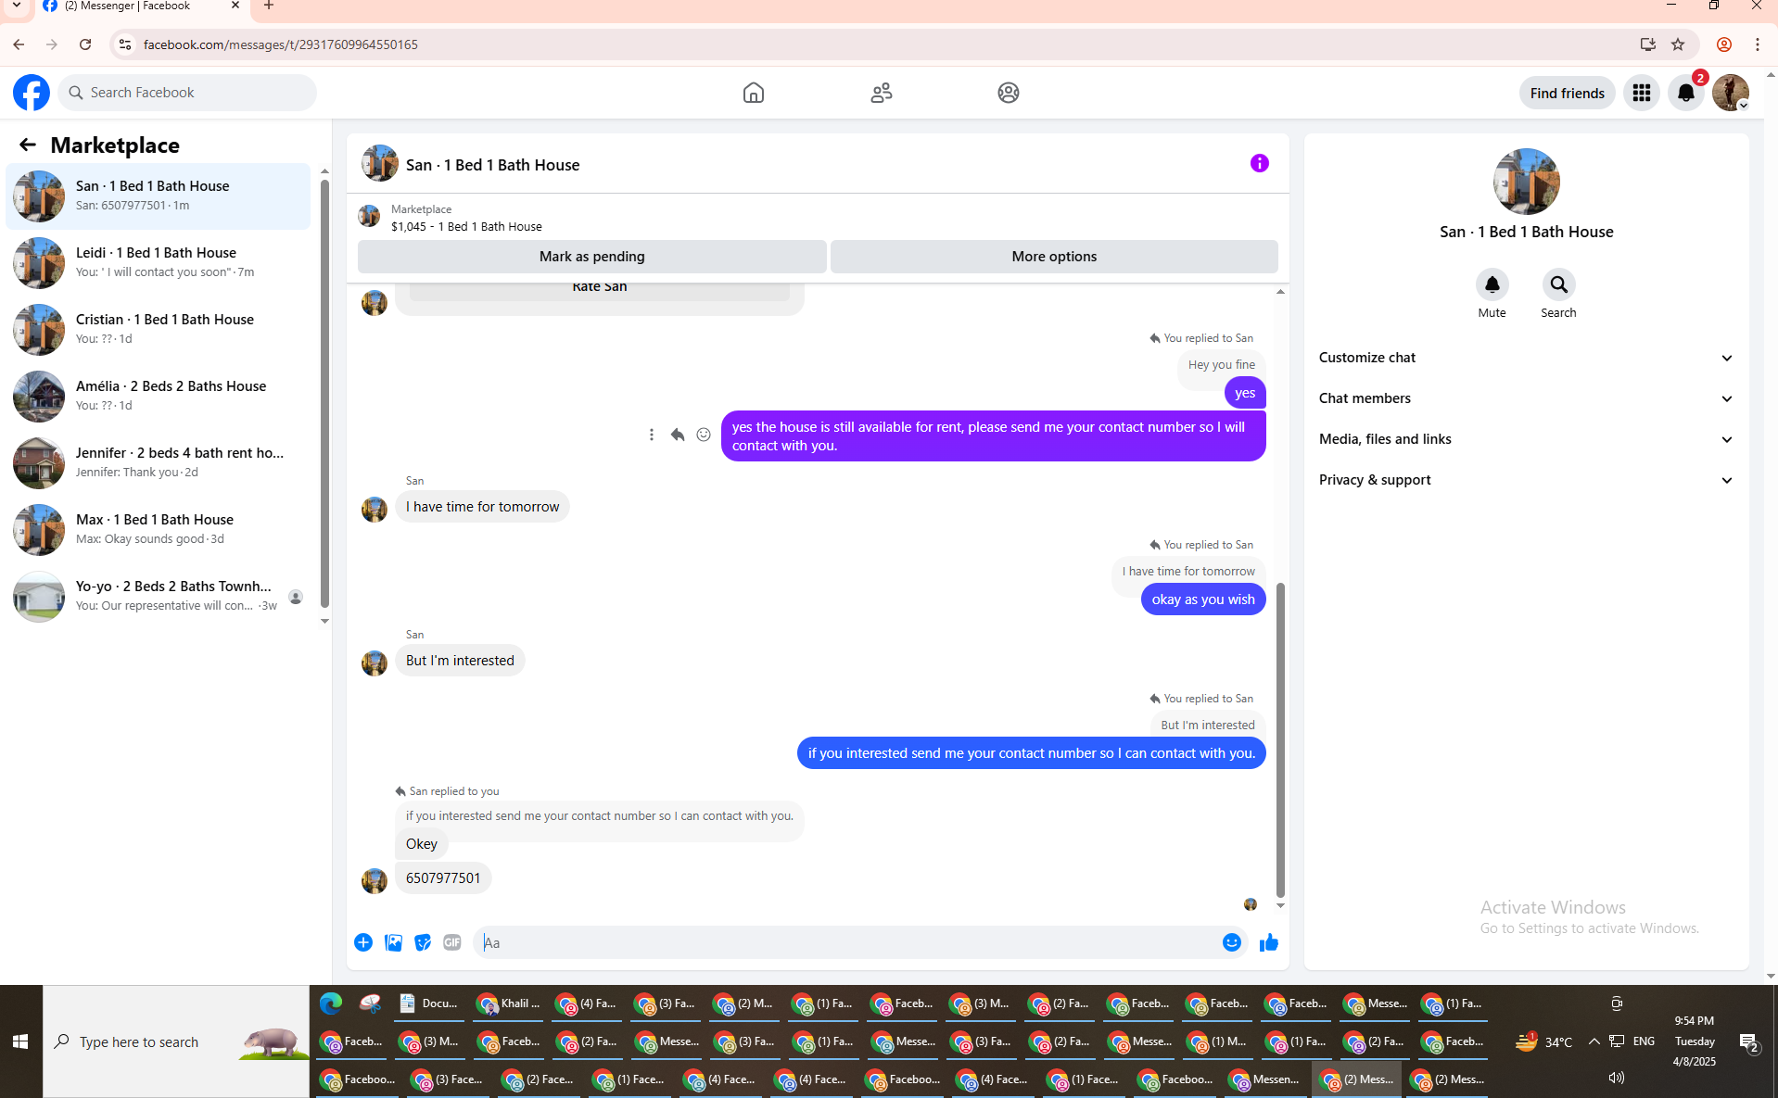Image resolution: width=1778 pixels, height=1098 pixels.
Task: Open San's profile photo in right panel
Action: click(1526, 182)
